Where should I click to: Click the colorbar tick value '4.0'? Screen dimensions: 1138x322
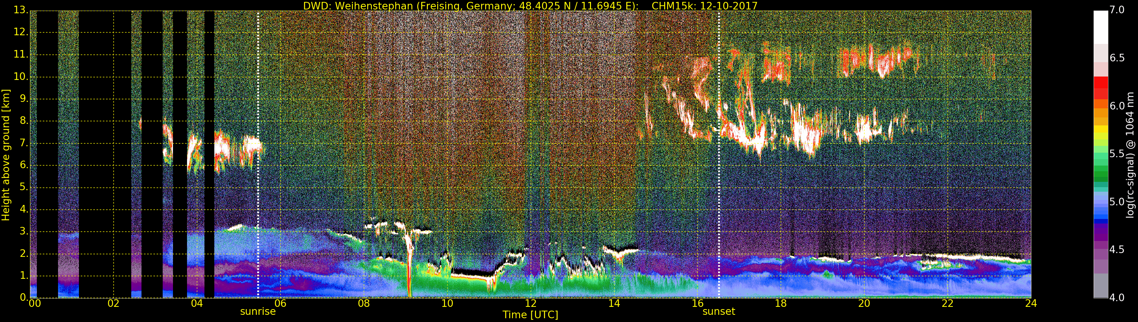[x=1116, y=298]
